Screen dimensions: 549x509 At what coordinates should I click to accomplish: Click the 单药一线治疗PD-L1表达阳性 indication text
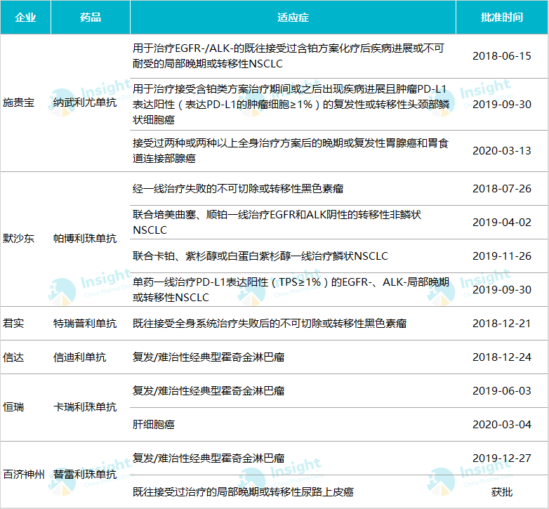pyautogui.click(x=291, y=289)
